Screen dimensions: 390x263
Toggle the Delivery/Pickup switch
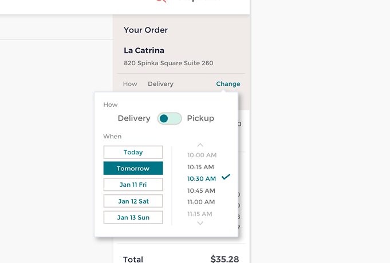click(x=170, y=118)
